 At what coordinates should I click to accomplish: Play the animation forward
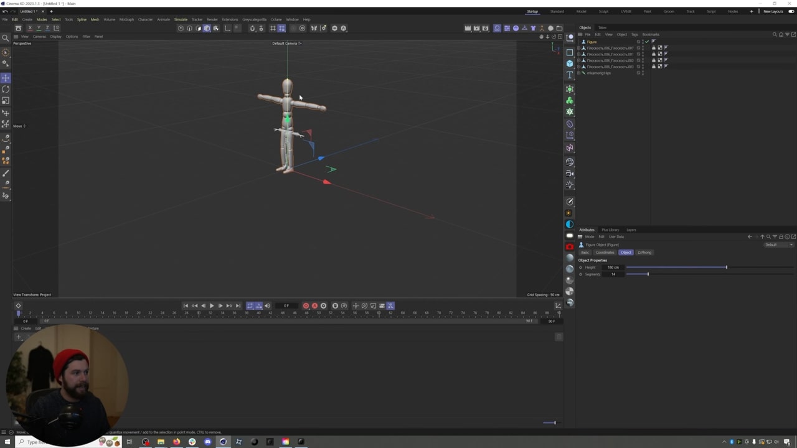[x=212, y=306]
